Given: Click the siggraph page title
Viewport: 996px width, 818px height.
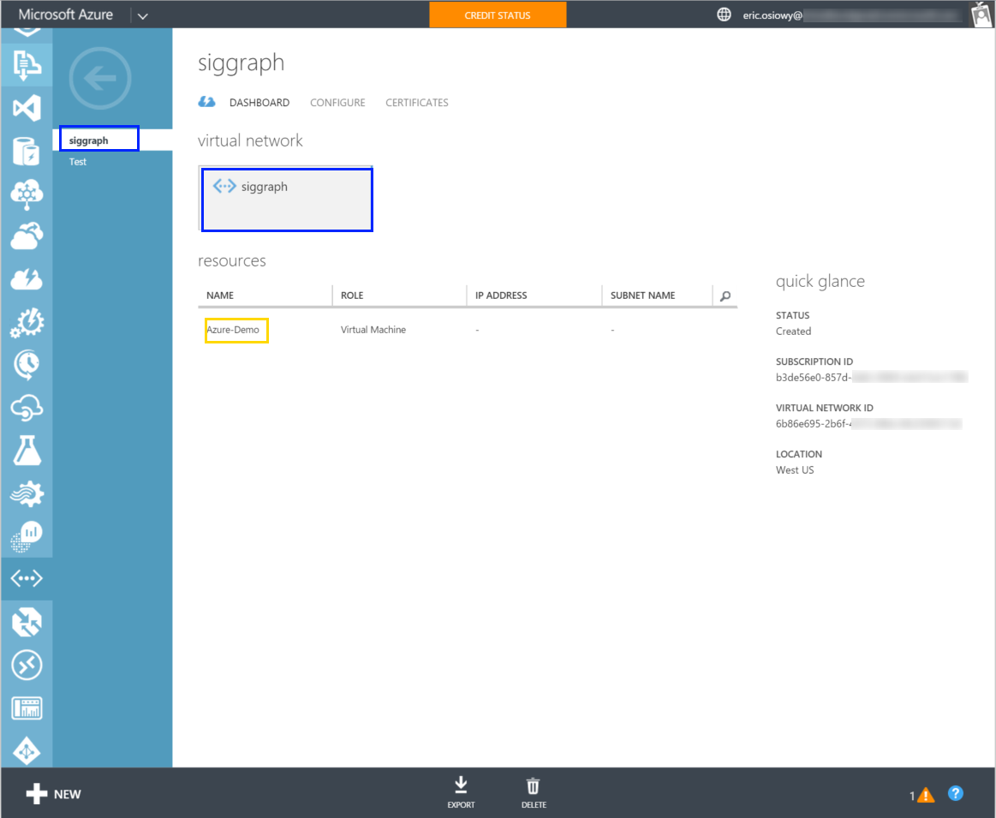Looking at the screenshot, I should click(242, 63).
